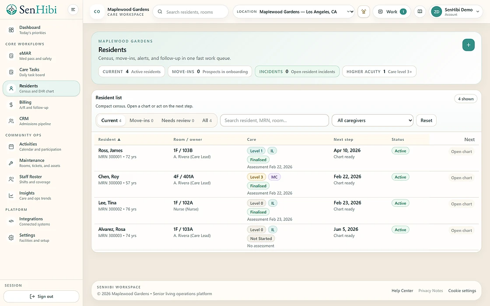
Task: Click the Level 3 badge for Chen, Roy
Action: point(256,177)
